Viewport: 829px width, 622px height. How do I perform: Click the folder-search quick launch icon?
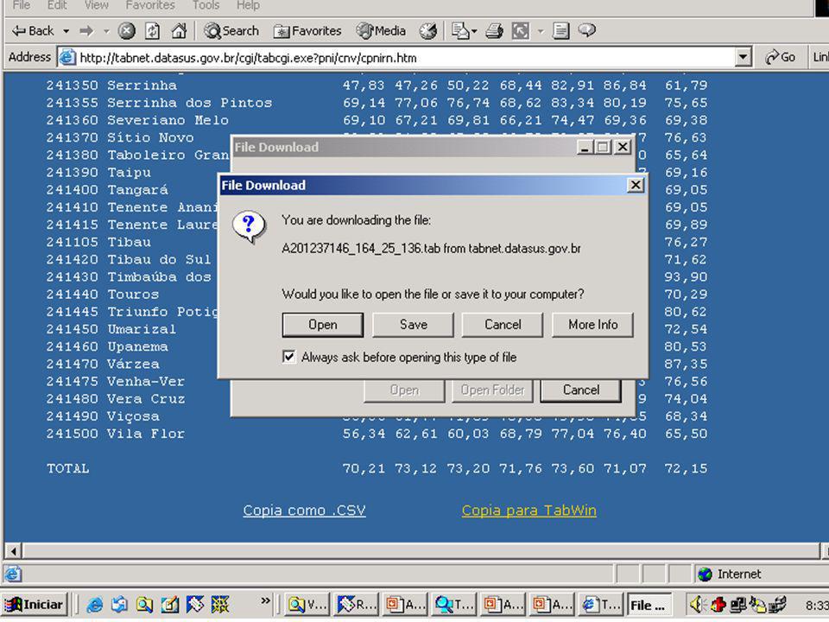(144, 605)
